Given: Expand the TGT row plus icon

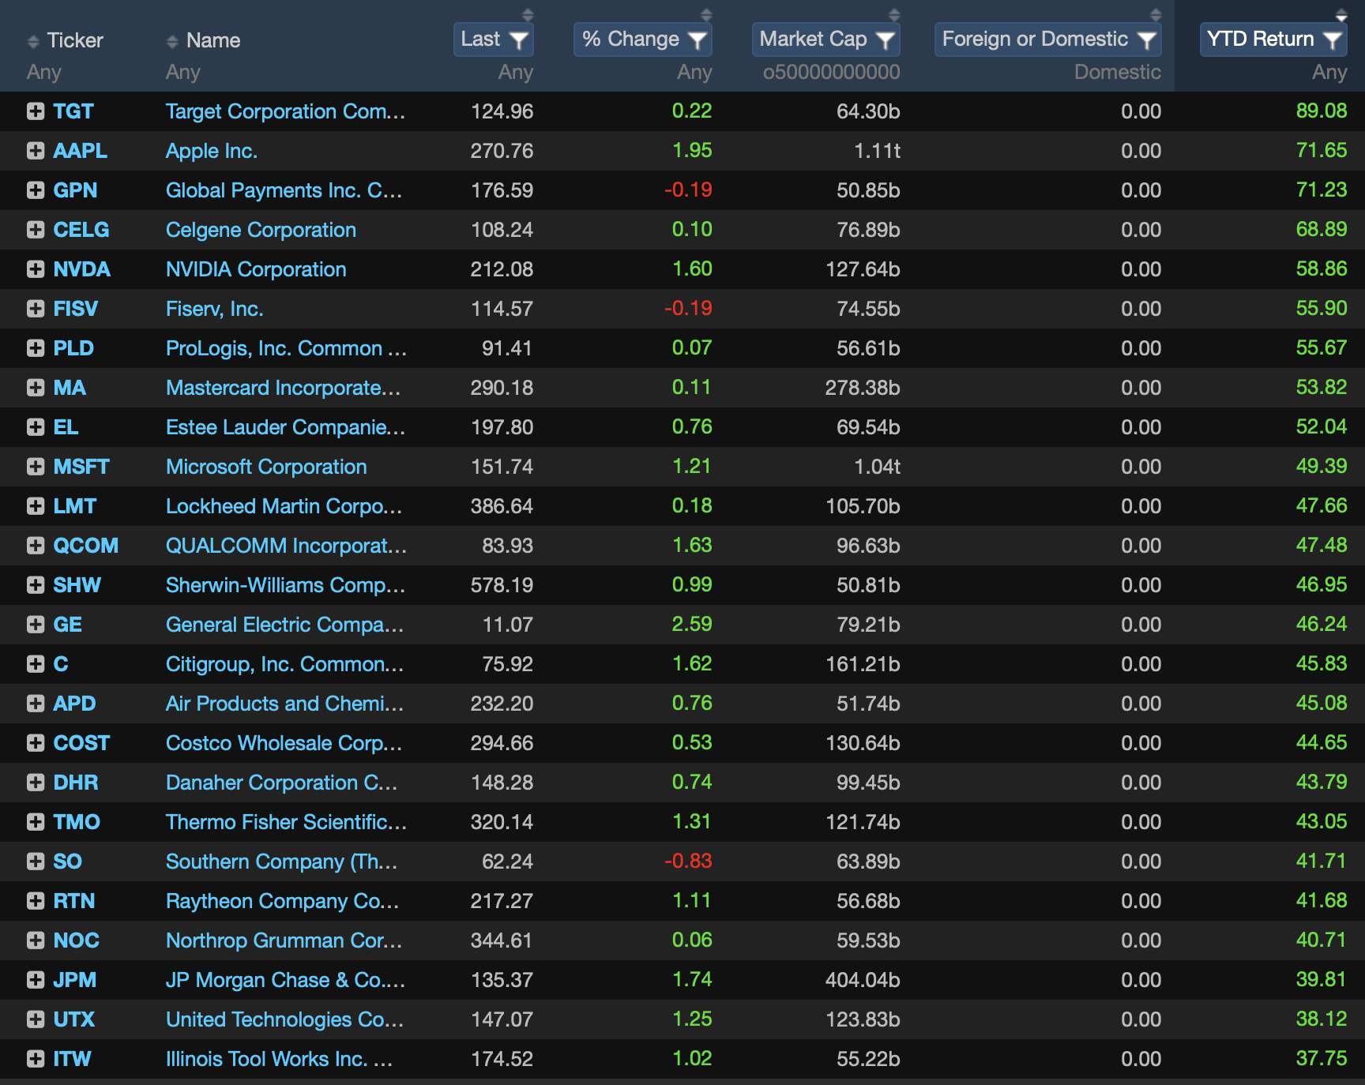Looking at the screenshot, I should pyautogui.click(x=35, y=111).
